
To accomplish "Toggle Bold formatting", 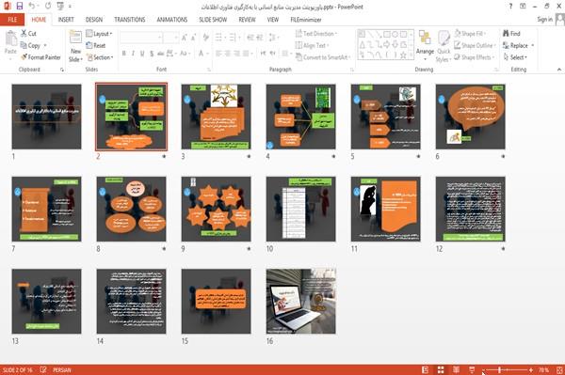I will [124, 54].
